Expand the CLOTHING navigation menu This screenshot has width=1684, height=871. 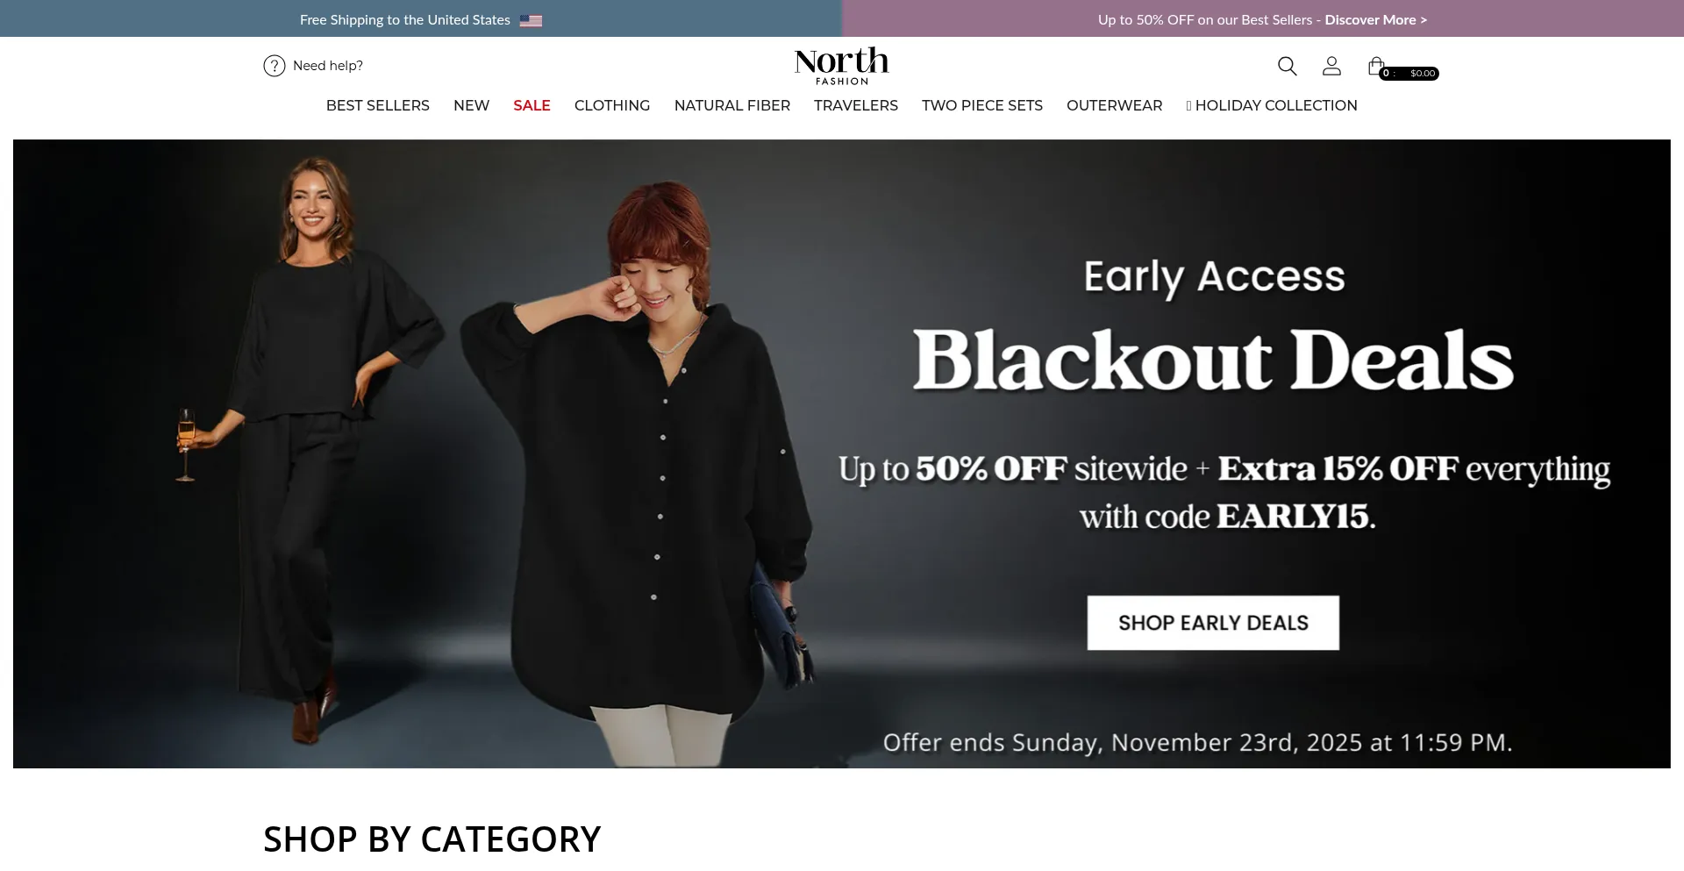click(612, 105)
